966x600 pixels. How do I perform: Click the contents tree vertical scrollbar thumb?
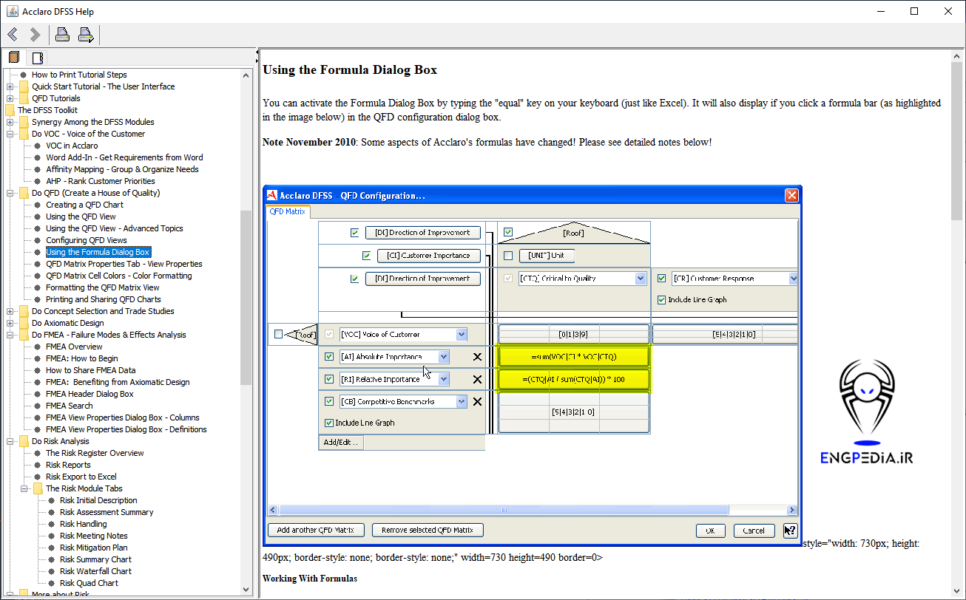pos(246,298)
